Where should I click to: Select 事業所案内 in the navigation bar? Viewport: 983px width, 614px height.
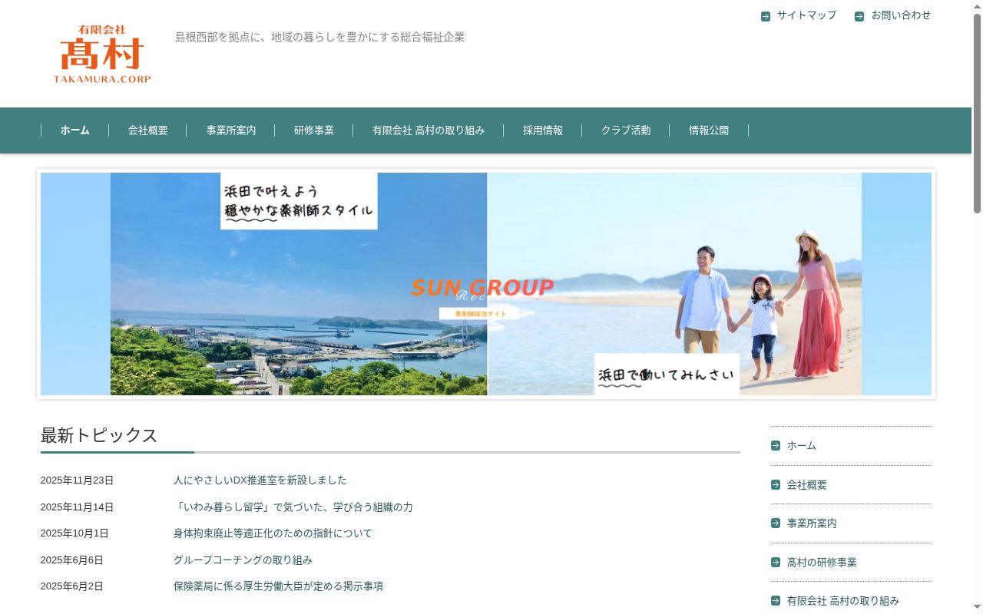pyautogui.click(x=231, y=130)
